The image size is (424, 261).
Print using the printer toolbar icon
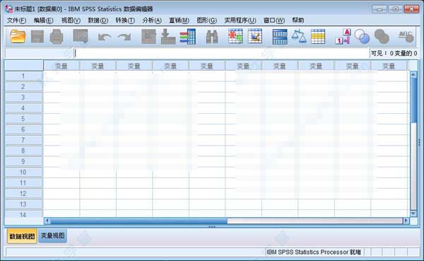[57, 37]
